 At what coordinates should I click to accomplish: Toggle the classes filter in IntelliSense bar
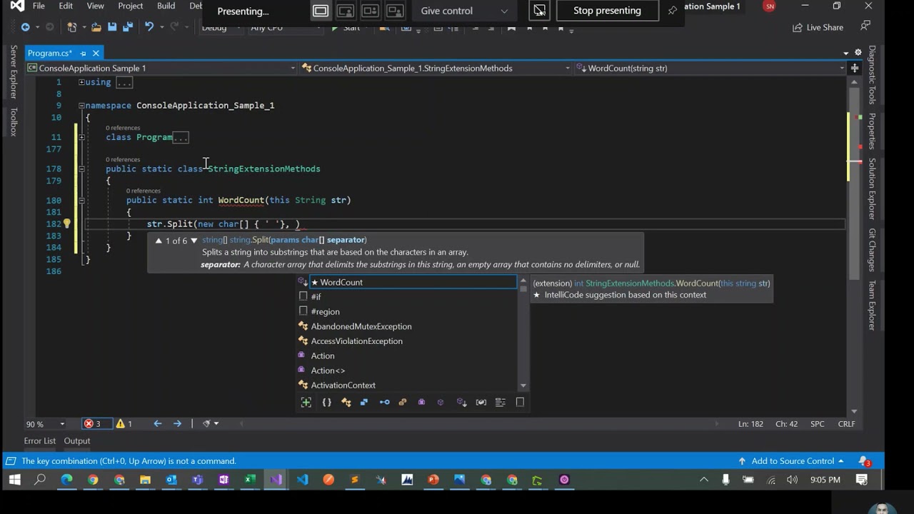point(346,402)
